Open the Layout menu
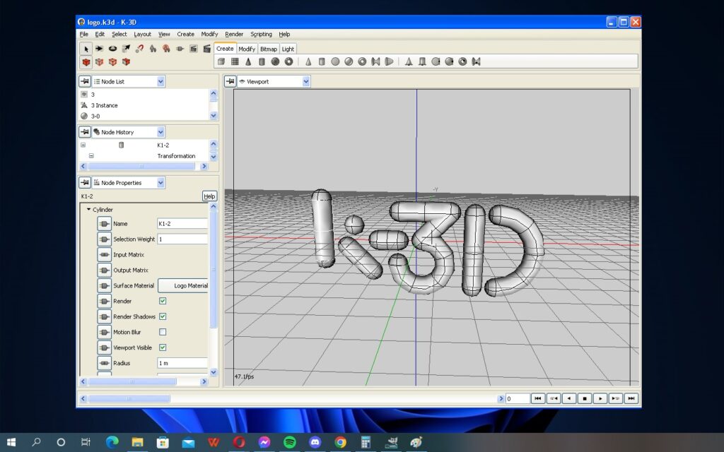The width and height of the screenshot is (724, 452). coord(142,34)
